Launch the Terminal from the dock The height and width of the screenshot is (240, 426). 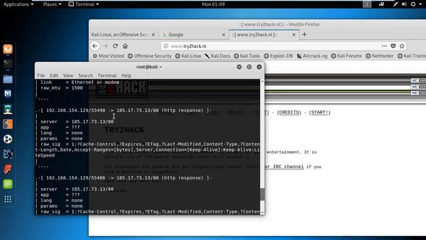[8, 64]
